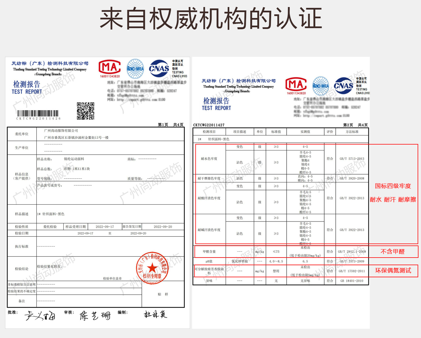Click the 检测项目 column header
Image resolution: width=421 pixels, height=338 pixels.
pos(209,132)
